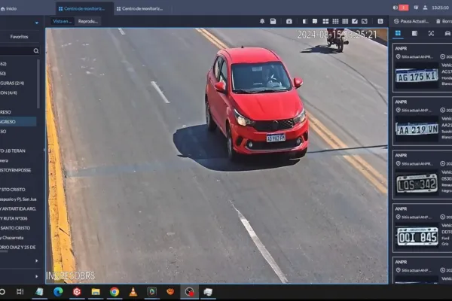This screenshot has width=452, height=301.
Task: Click the monitor icon beside the user icon
Action: [416, 8]
